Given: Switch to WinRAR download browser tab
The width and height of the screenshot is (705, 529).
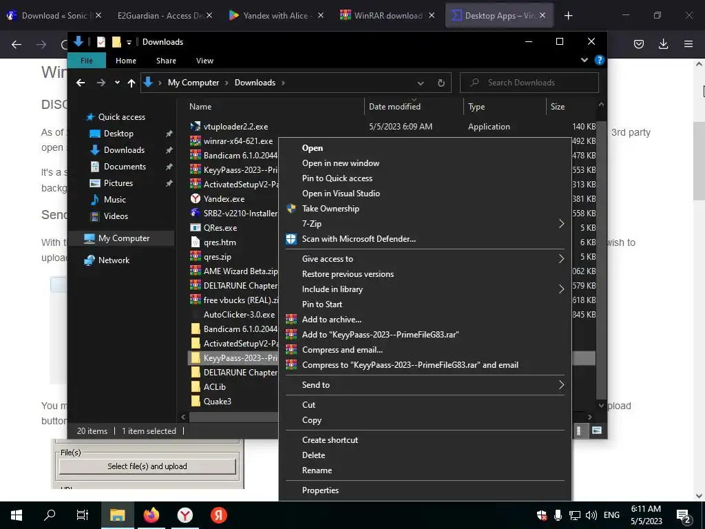Looking at the screenshot, I should click(x=388, y=15).
